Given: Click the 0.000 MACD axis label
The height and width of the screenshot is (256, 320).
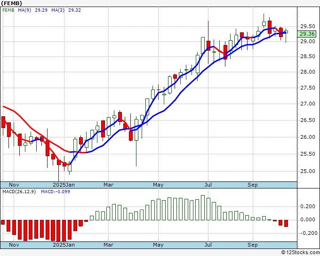Looking at the screenshot, I should click(x=307, y=219).
